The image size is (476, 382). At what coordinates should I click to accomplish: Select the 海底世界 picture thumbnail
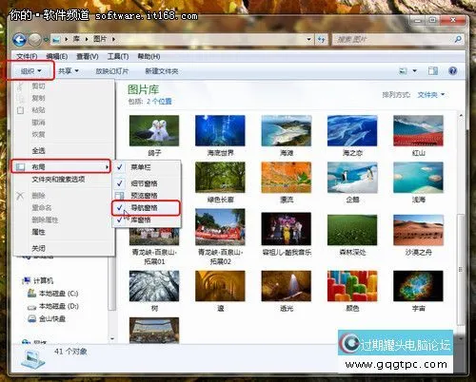pos(220,130)
